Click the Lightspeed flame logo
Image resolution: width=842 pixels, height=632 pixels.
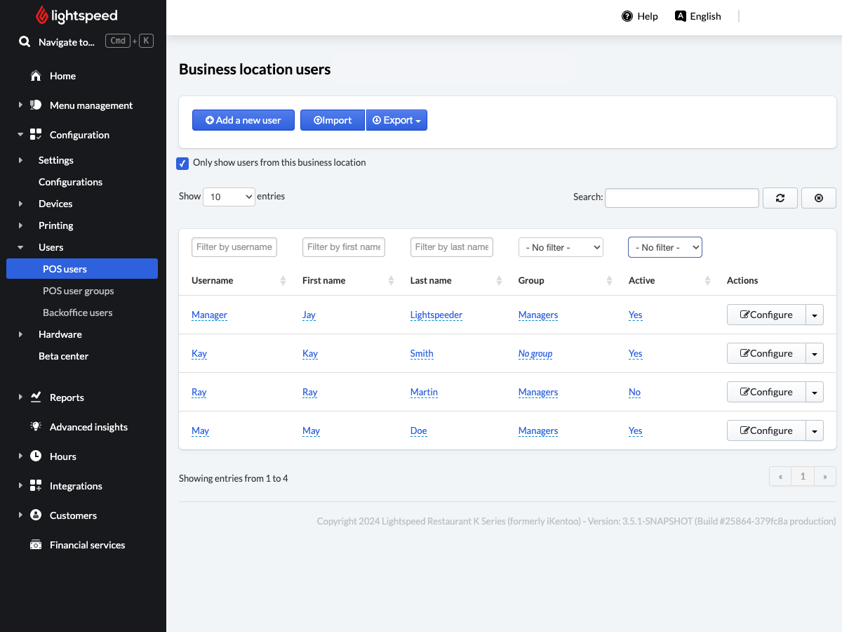(x=42, y=15)
